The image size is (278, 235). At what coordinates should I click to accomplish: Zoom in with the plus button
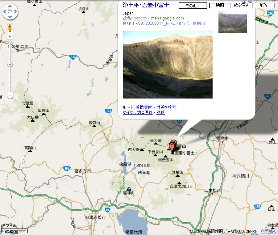10,37
